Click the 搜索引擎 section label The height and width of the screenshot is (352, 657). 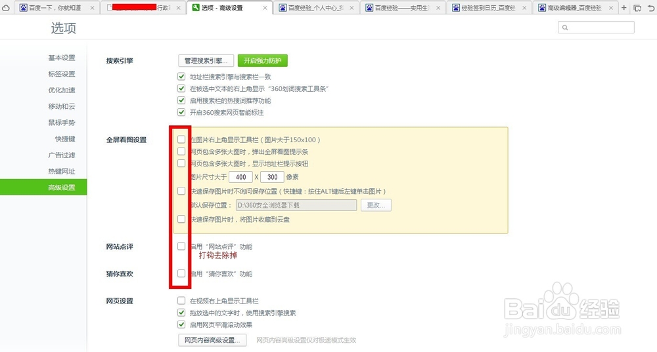120,60
